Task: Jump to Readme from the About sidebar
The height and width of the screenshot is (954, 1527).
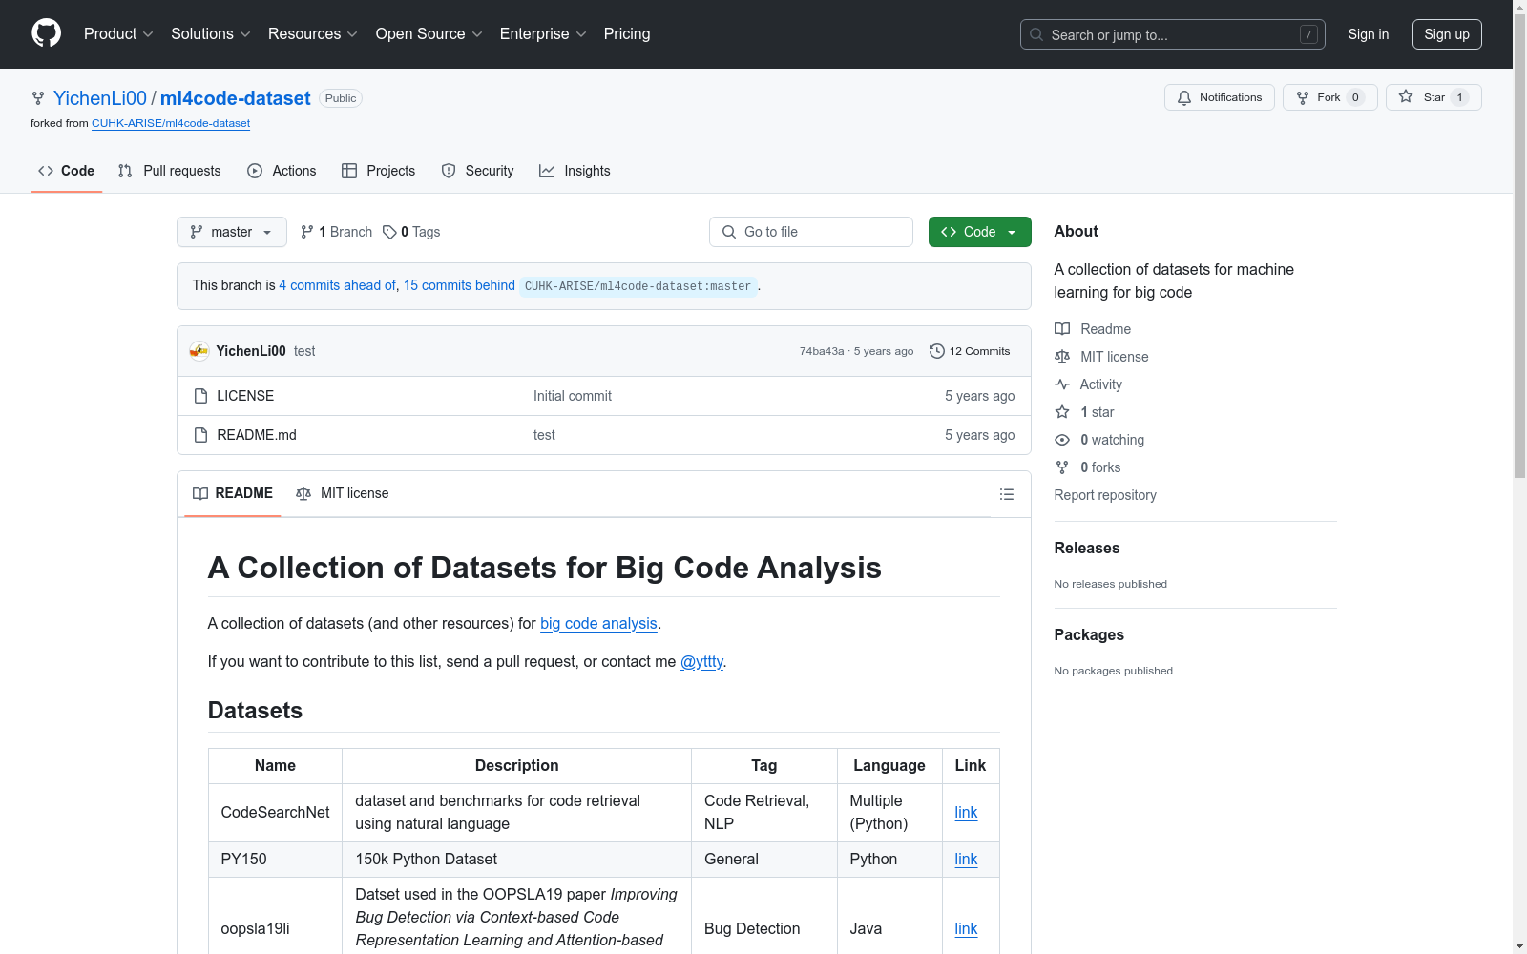Action: pyautogui.click(x=1093, y=329)
